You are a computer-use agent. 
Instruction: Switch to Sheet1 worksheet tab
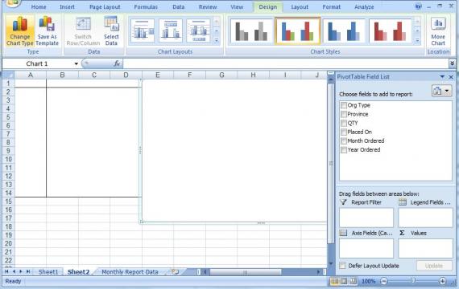pyautogui.click(x=48, y=272)
